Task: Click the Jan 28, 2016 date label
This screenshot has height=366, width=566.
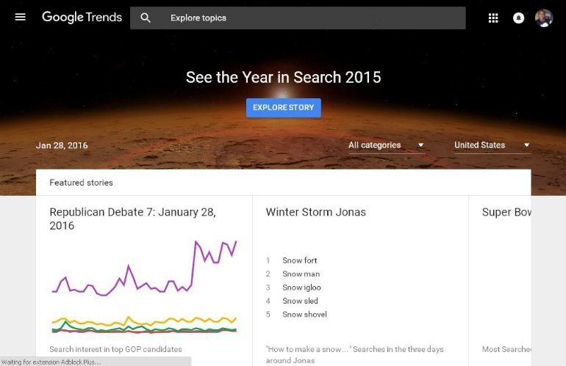Action: [62, 145]
